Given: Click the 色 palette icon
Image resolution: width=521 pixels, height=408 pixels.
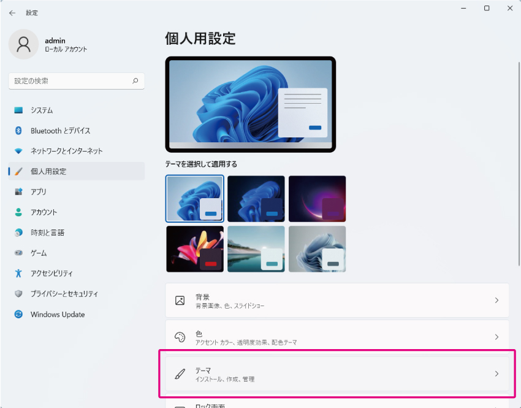Looking at the screenshot, I should [180, 337].
